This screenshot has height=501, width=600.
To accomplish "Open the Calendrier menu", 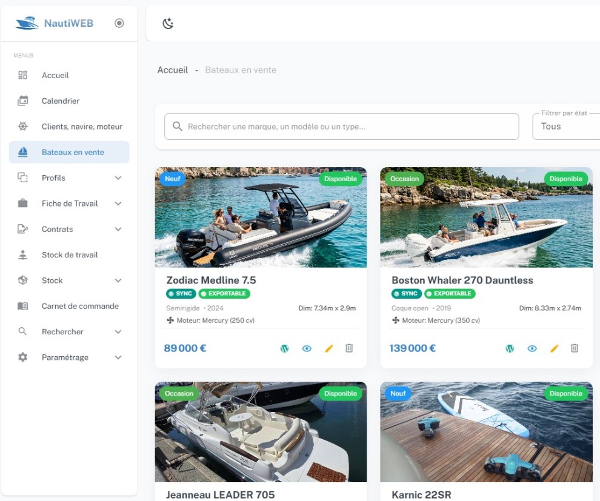I will pyautogui.click(x=69, y=101).
